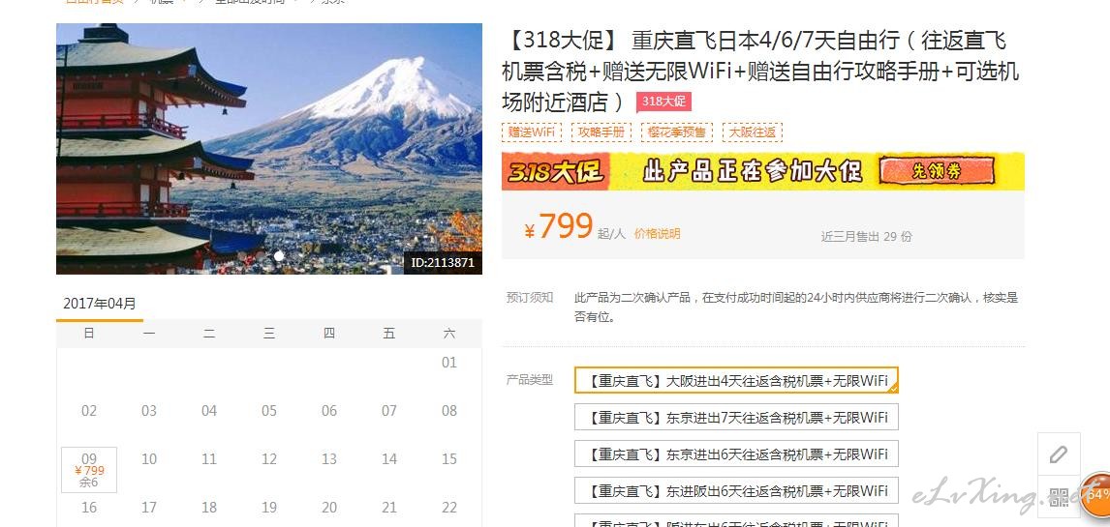Click calendar date 17
1110x527 pixels.
[148, 508]
